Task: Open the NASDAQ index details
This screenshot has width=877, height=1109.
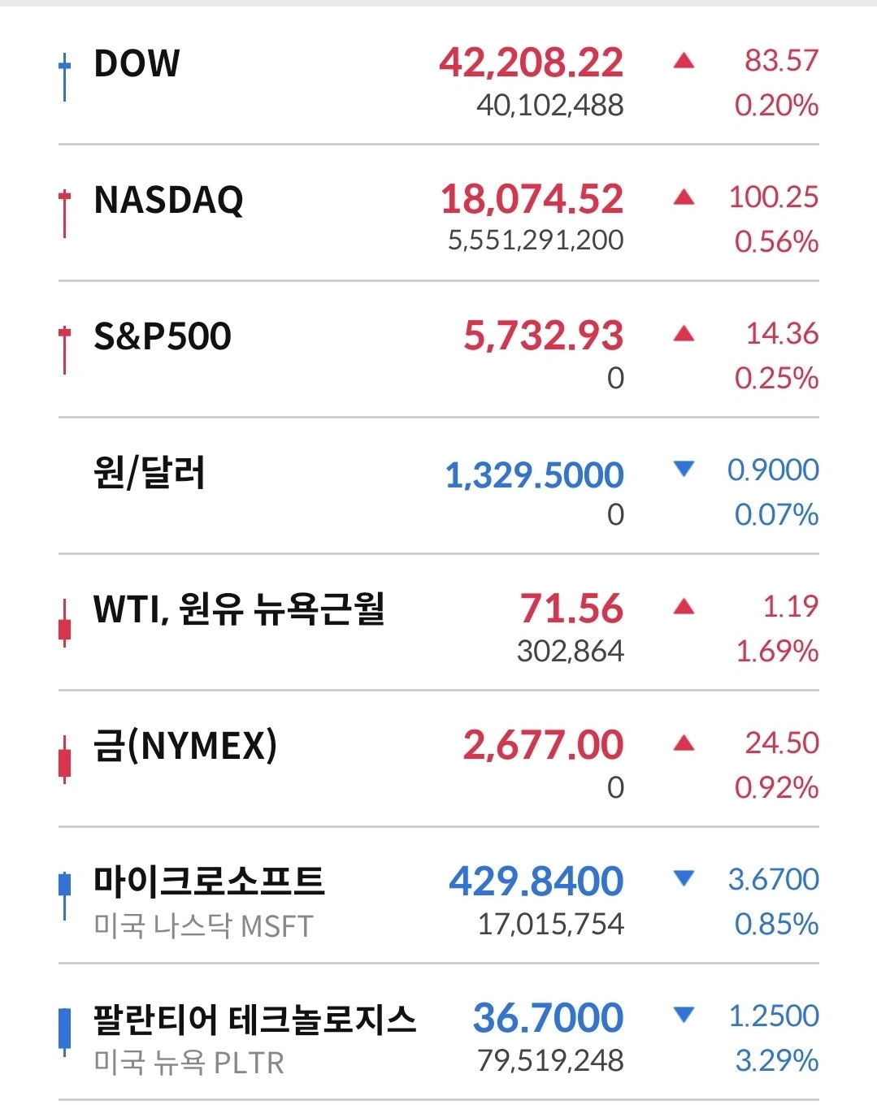Action: coord(439,214)
